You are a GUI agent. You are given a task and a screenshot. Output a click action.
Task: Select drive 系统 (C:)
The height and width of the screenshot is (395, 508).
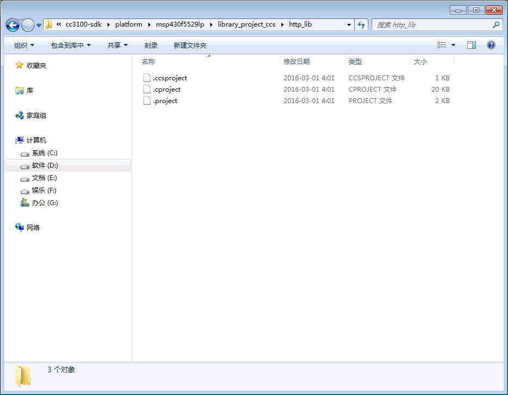pyautogui.click(x=45, y=153)
